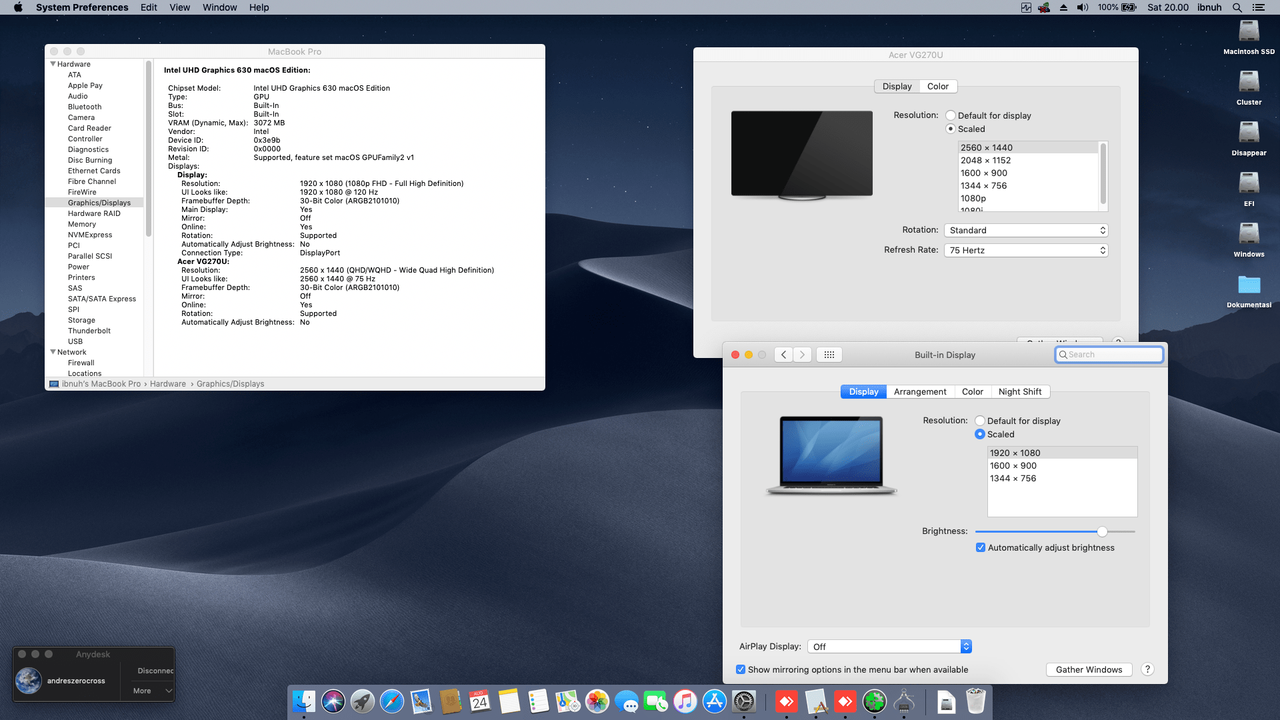Open the Apple menu
The width and height of the screenshot is (1280, 720).
click(18, 7)
